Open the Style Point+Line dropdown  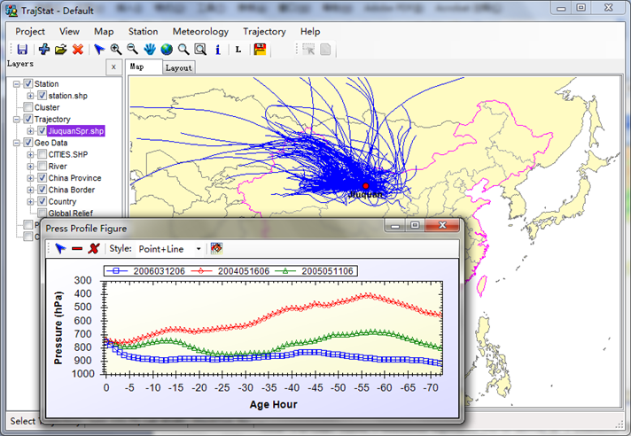pos(198,249)
